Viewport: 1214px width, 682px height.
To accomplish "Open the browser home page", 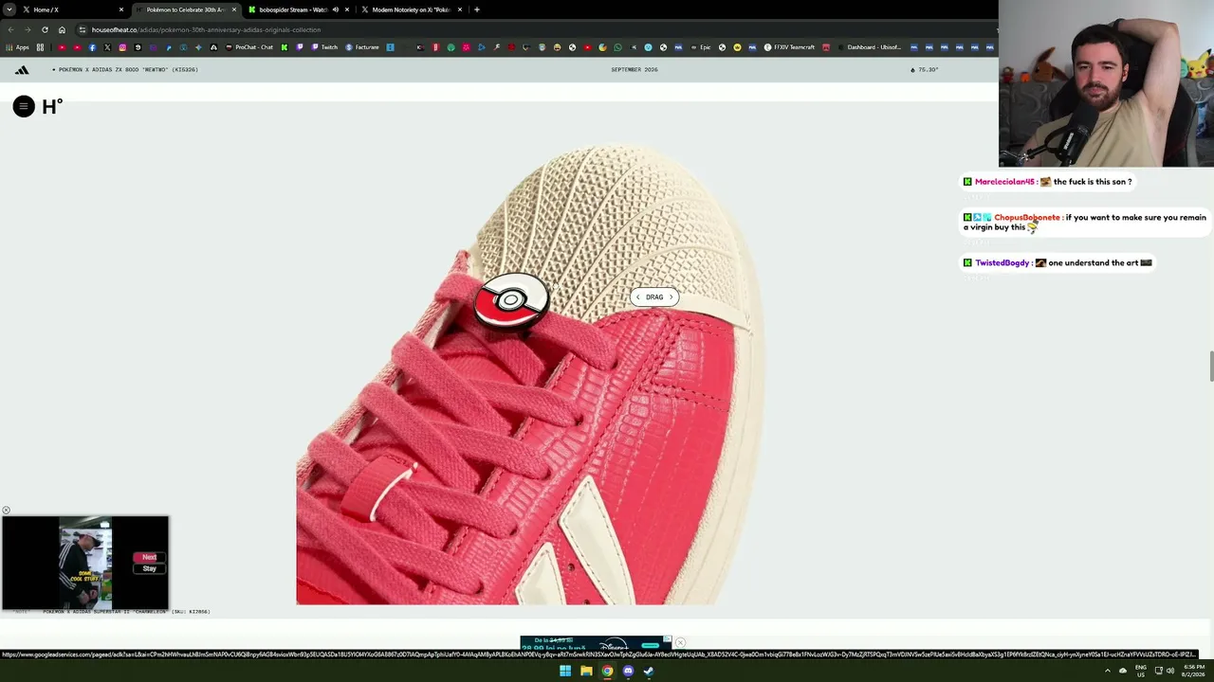I will pyautogui.click(x=62, y=29).
